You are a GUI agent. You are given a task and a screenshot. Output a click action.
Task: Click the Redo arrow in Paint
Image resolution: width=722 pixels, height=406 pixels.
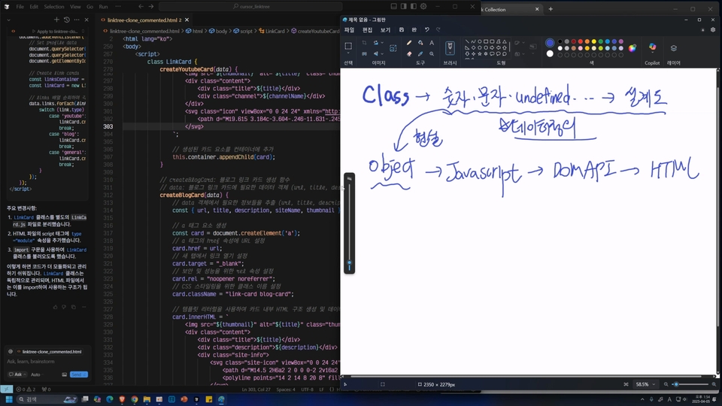[438, 29]
